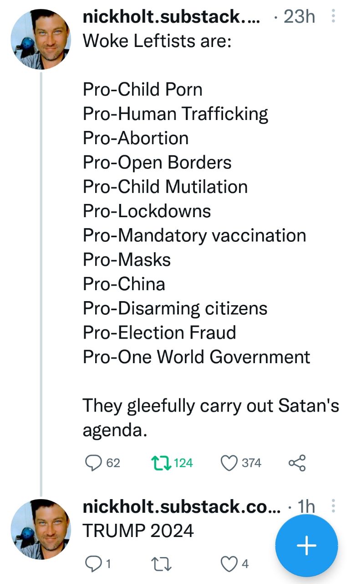Open three-dot menu on the 1h tweet

(x=334, y=506)
